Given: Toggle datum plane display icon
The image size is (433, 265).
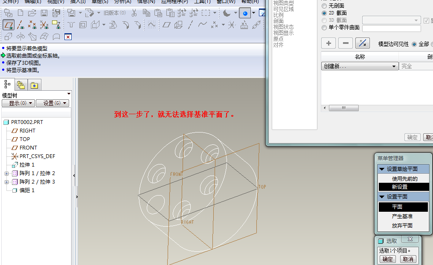Looking at the screenshot, I should [x=9, y=25].
